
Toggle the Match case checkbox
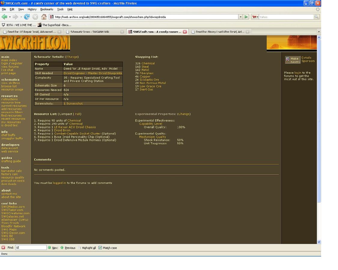pos(100,248)
